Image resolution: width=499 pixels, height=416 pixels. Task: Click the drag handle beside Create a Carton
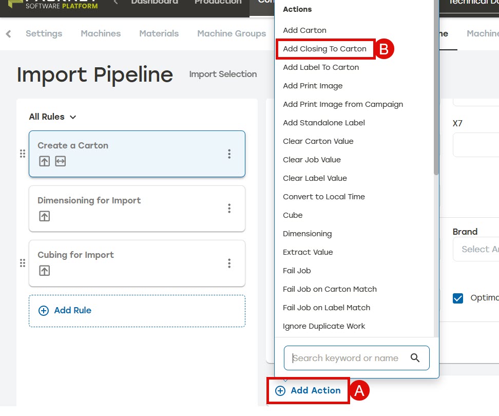[23, 154]
